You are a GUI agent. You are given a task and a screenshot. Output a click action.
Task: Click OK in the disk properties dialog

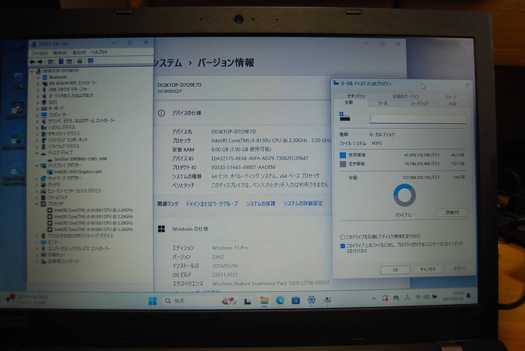click(x=395, y=270)
